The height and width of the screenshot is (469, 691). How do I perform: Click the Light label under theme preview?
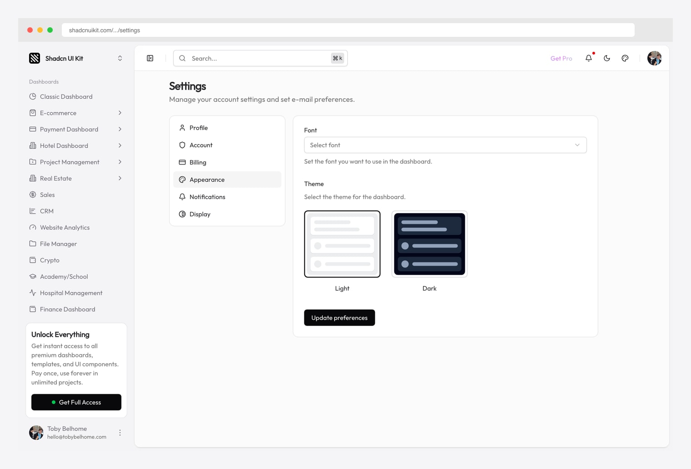point(342,288)
